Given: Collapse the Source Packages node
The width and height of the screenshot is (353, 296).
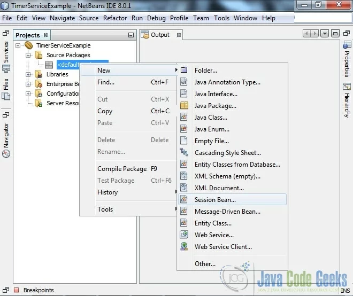Looking at the screenshot, I should coord(28,55).
